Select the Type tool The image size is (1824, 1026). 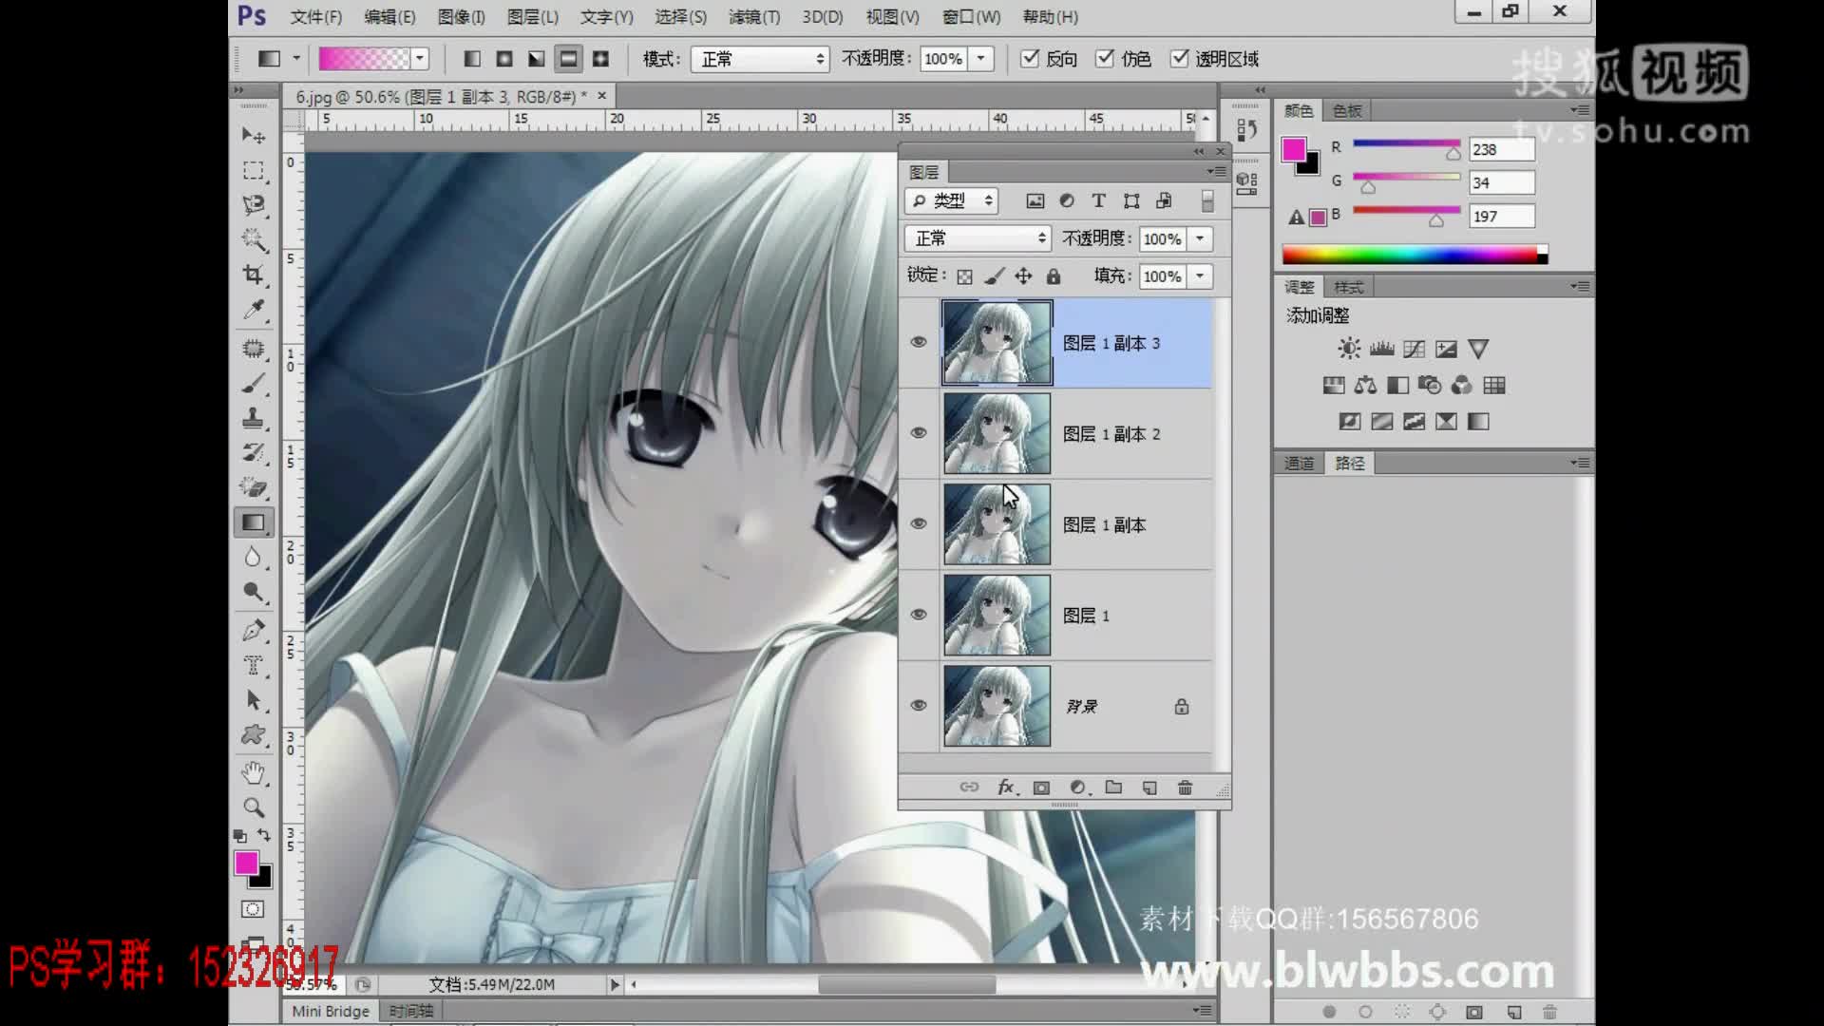coord(253,665)
